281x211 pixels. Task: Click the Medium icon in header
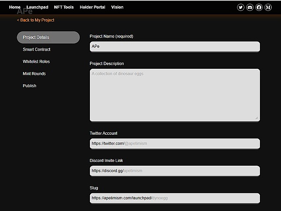[268, 7]
